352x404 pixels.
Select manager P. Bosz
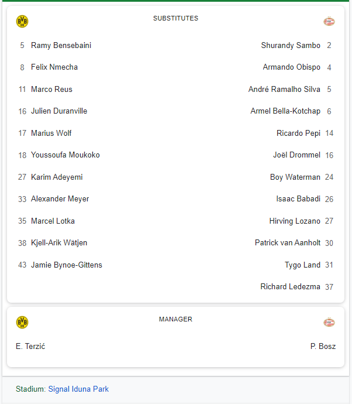[323, 346]
